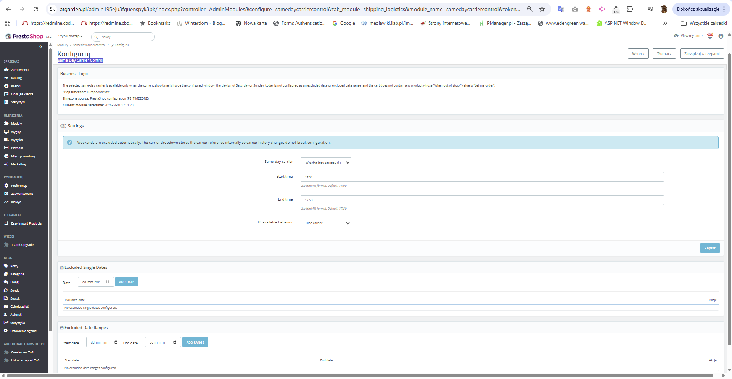
Task: Open calendar picker in Excluded Single Dates
Action: (108, 282)
